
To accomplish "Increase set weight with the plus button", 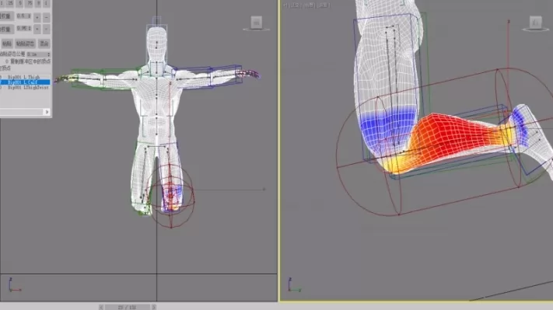I will [x=37, y=17].
